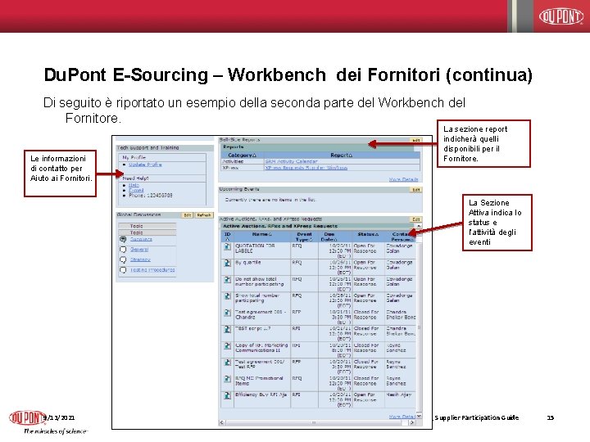
Task: Click the horizontal scrollbar right arrow
Action: 412,422
